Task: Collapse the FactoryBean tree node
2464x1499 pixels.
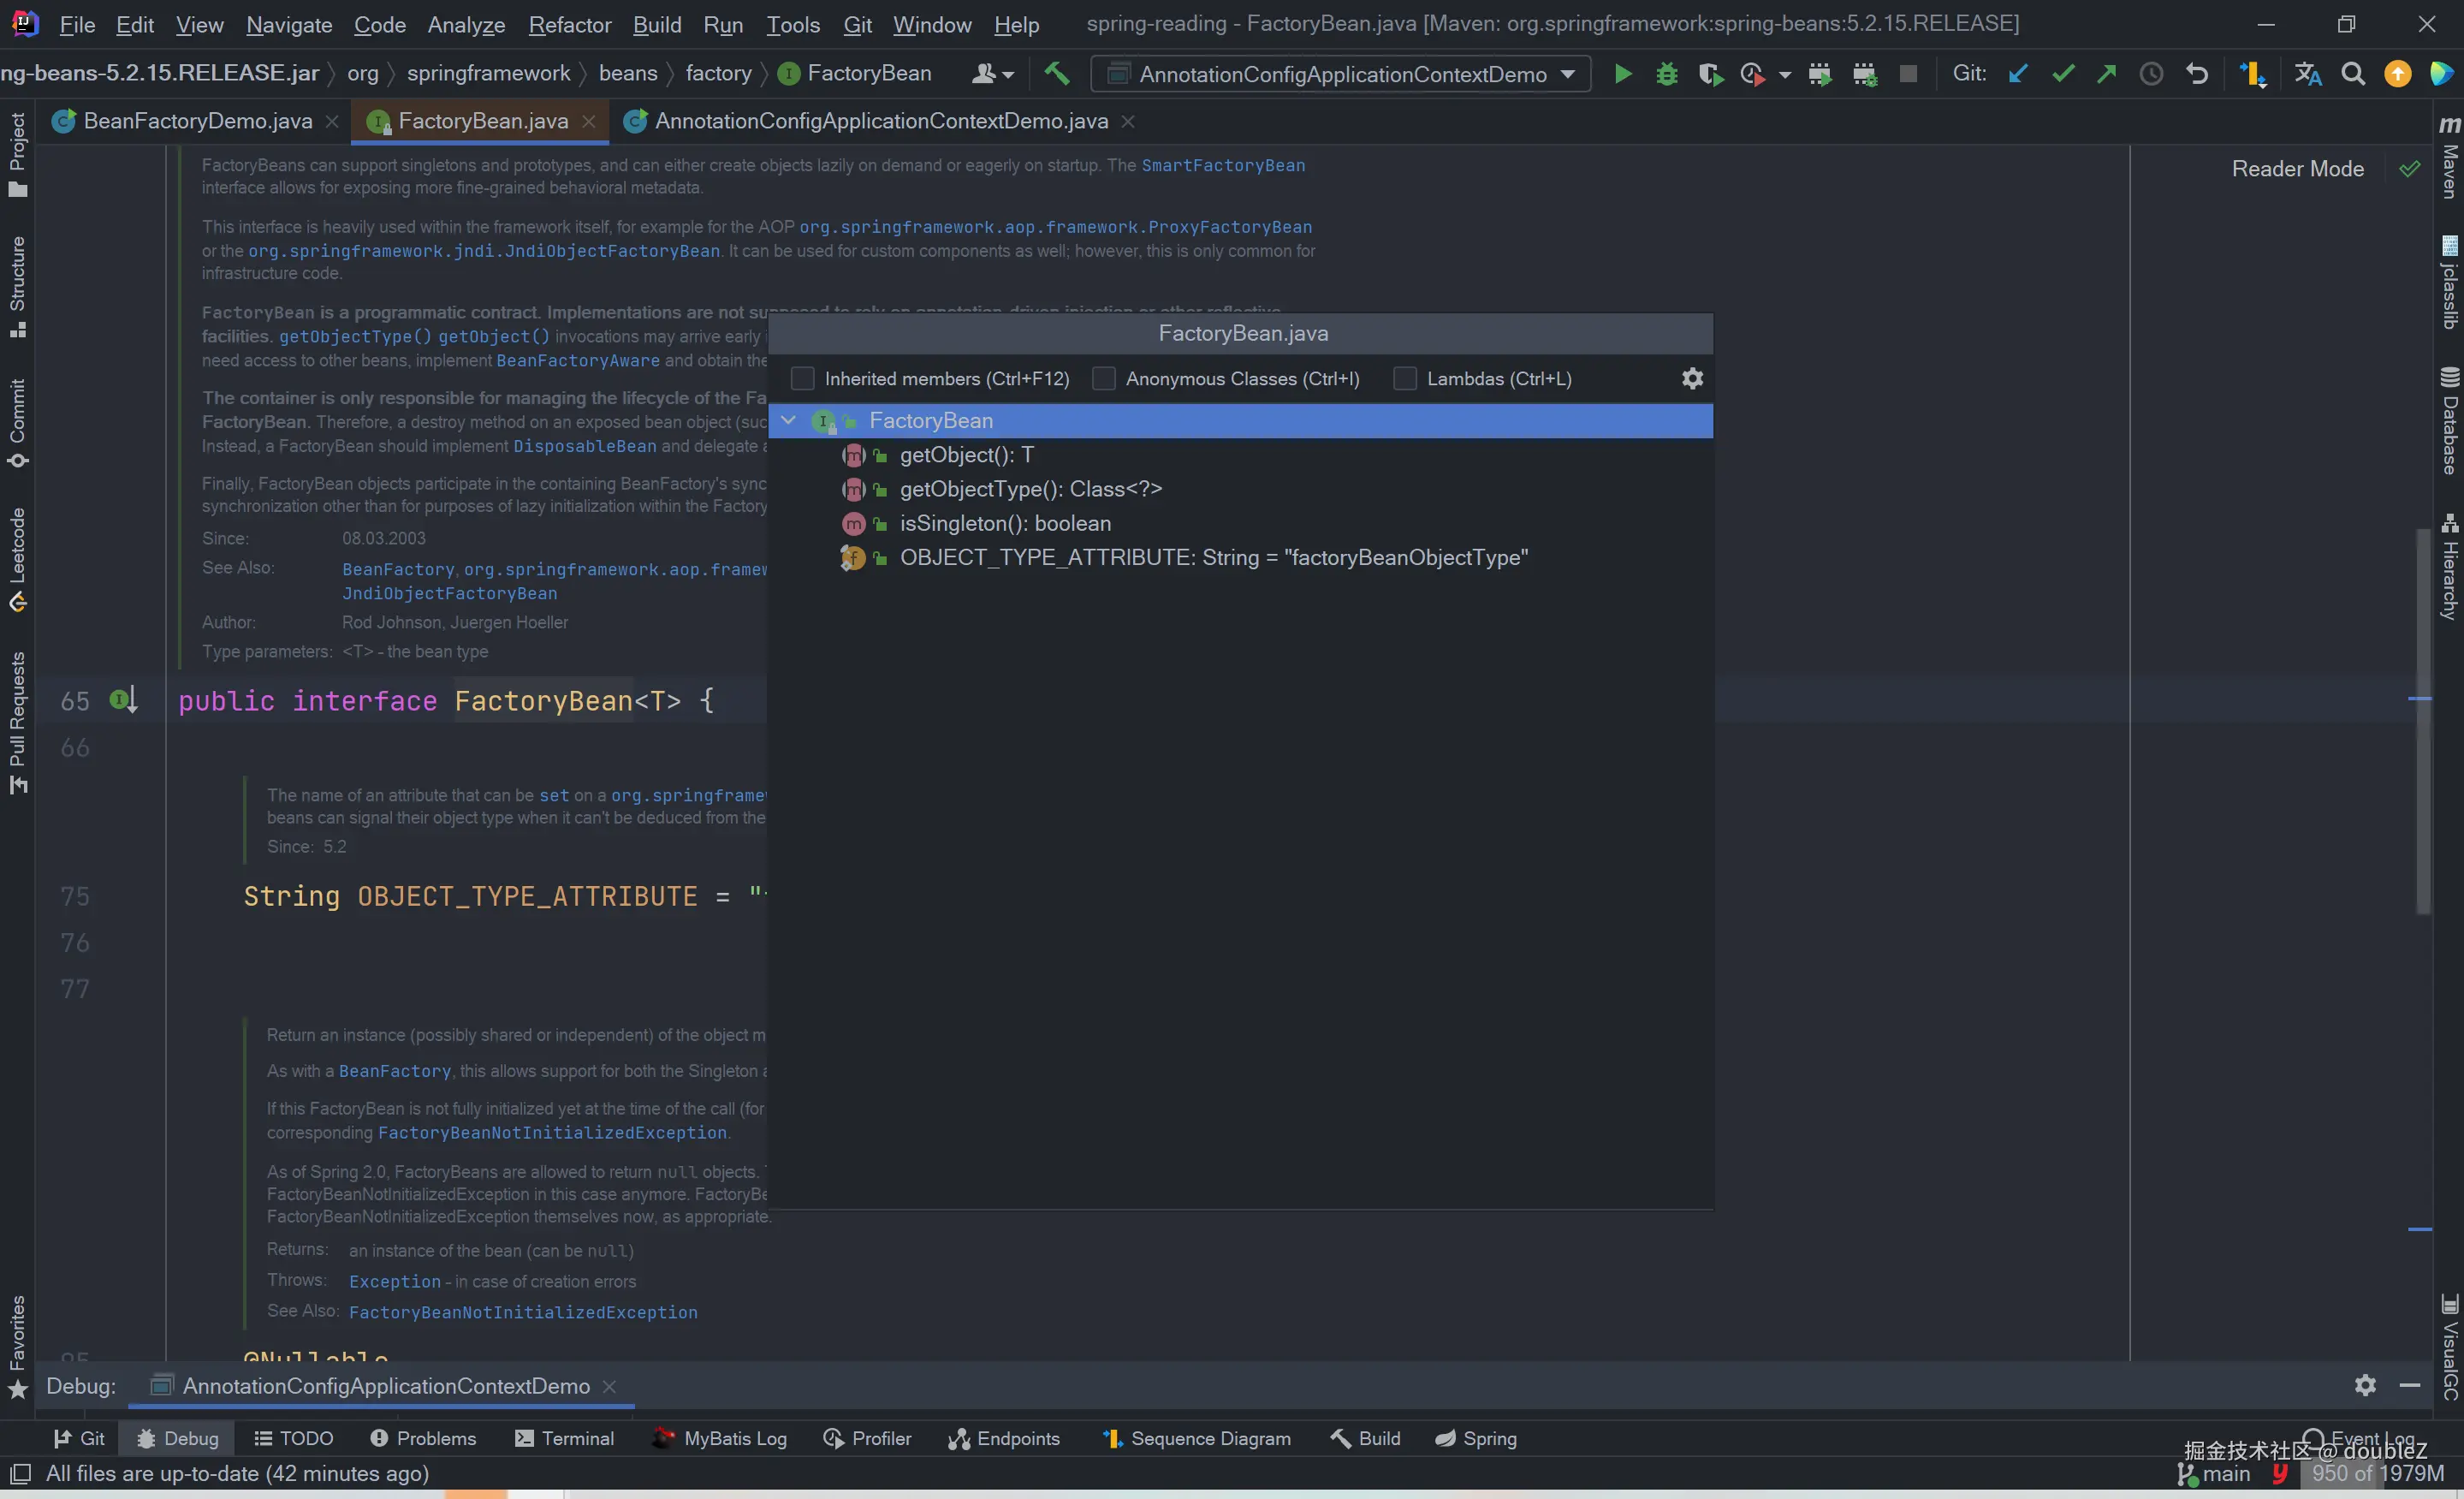Action: click(789, 421)
